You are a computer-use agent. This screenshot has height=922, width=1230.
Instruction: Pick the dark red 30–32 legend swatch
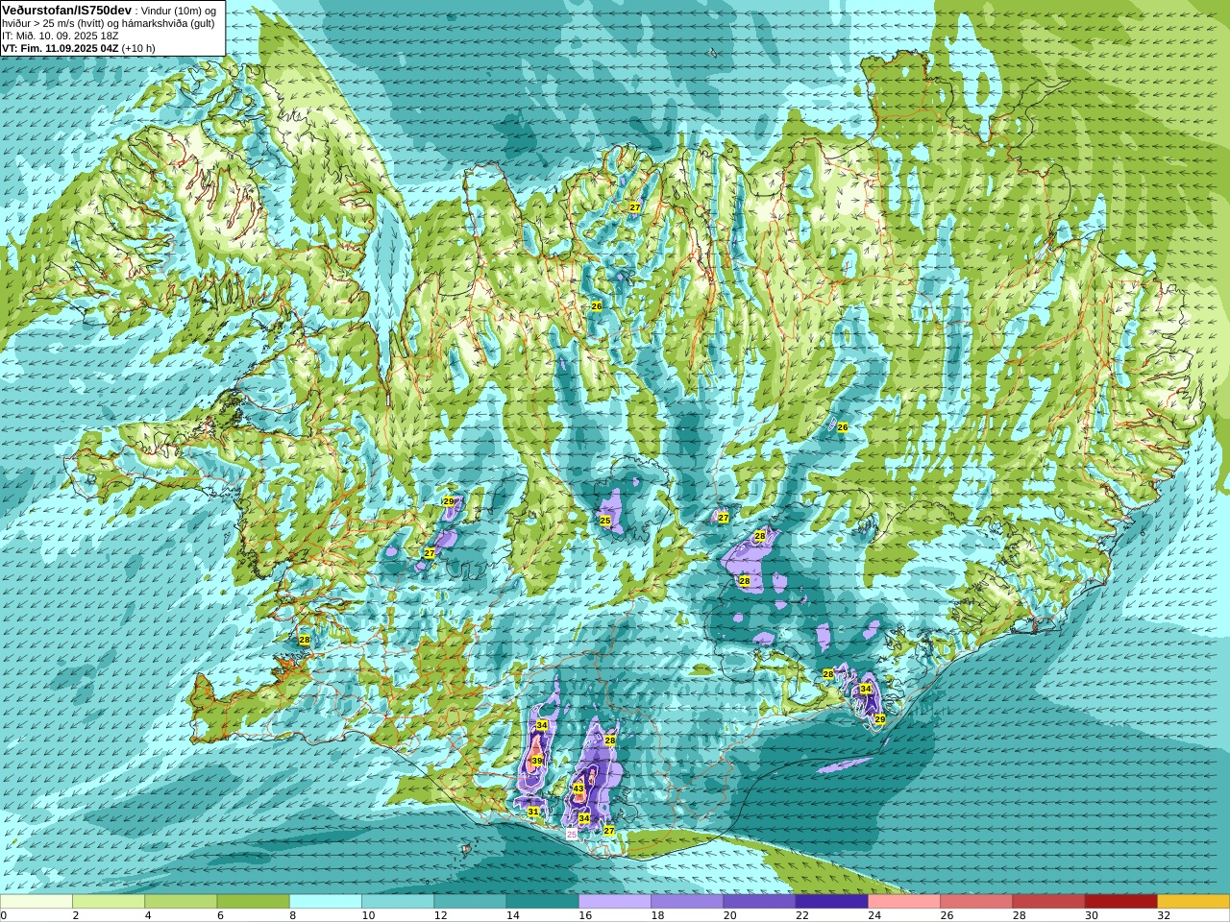click(x=1121, y=902)
